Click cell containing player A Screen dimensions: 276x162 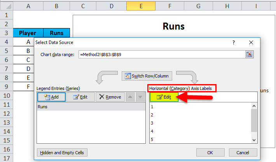[x=24, y=42]
